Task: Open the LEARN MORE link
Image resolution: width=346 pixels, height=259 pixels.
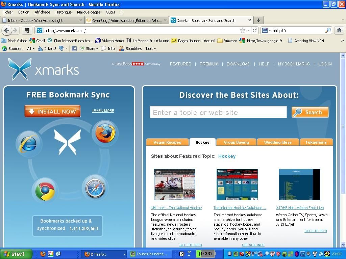Action: (x=103, y=111)
